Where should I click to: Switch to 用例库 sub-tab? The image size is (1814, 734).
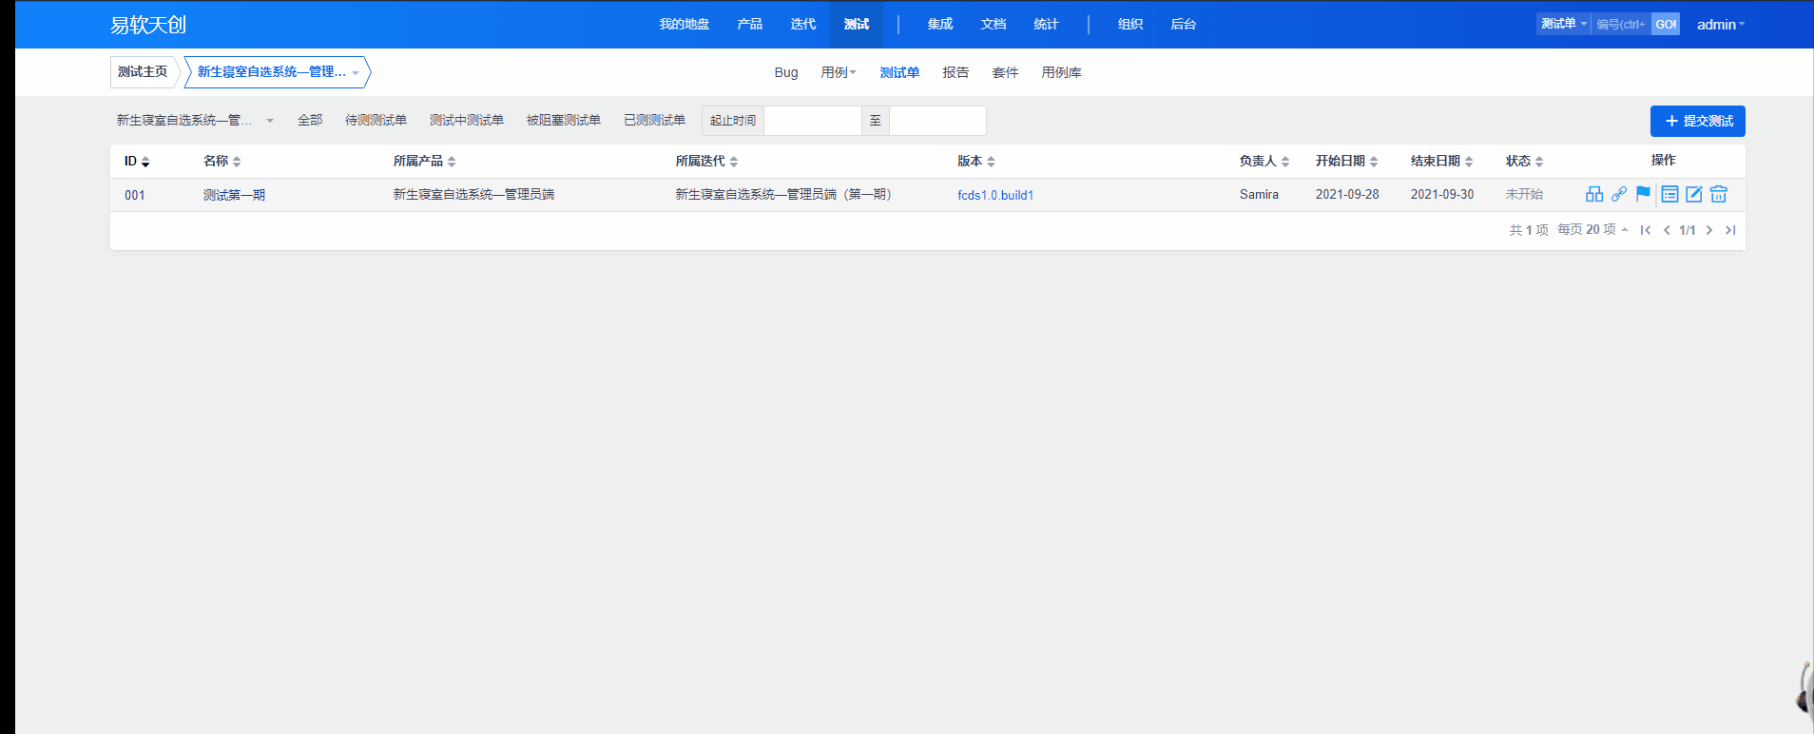click(1061, 72)
